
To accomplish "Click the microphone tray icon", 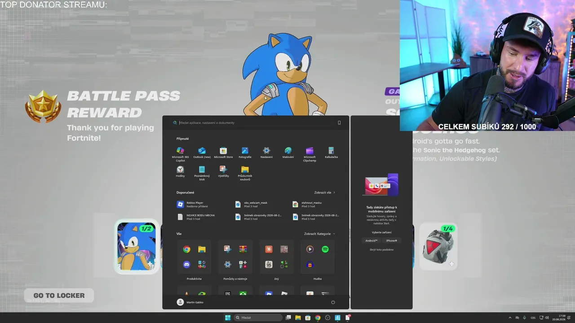I will click(x=524, y=318).
